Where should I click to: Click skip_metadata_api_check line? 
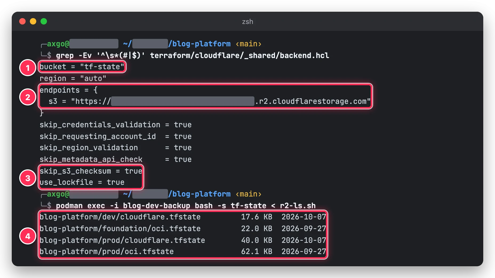click(115, 159)
